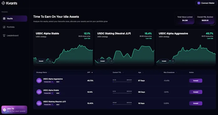Image resolution: width=218 pixels, height=115 pixels.
Task: Click the NEW tag on USDC Alpha Stable row
Action: click(x=58, y=93)
